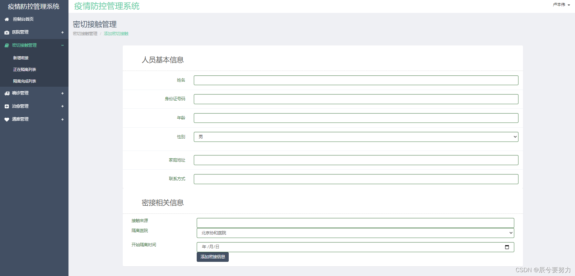Open the 隔离医院 hospital dropdown

[355, 233]
